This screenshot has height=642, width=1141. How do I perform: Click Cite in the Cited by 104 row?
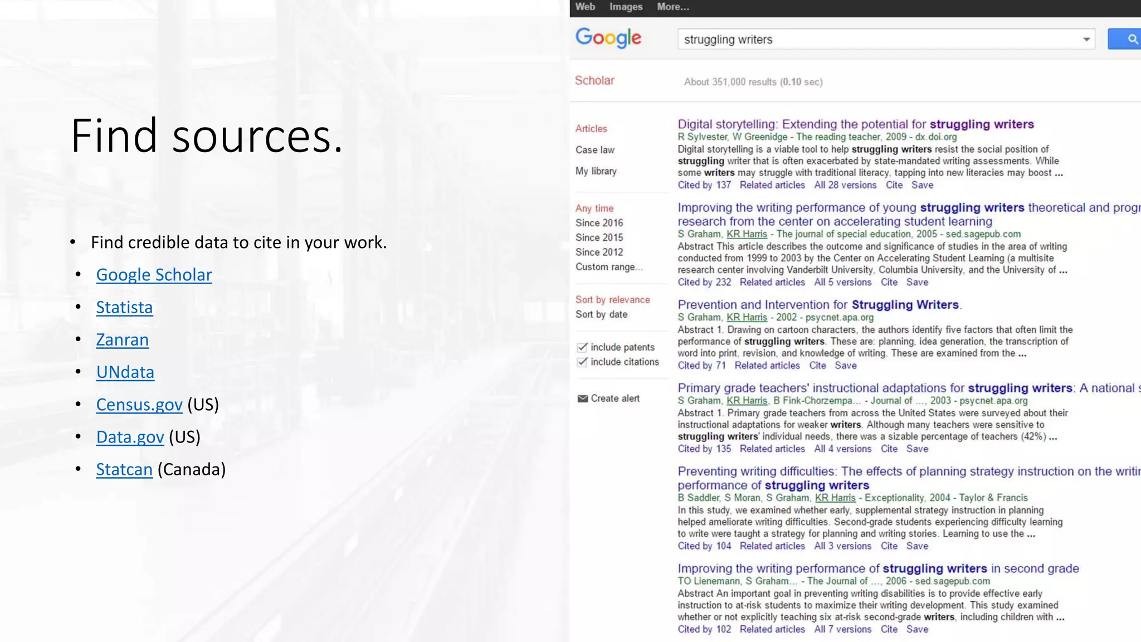point(889,546)
